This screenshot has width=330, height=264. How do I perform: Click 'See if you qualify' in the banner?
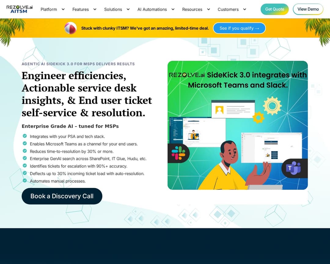coord(239,28)
